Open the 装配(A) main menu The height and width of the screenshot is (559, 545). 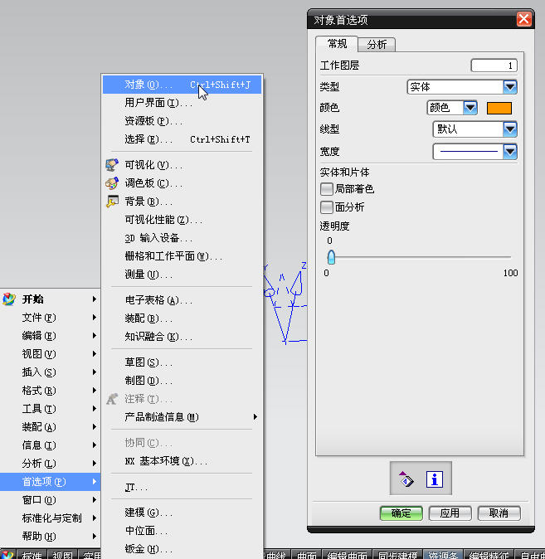click(50, 427)
